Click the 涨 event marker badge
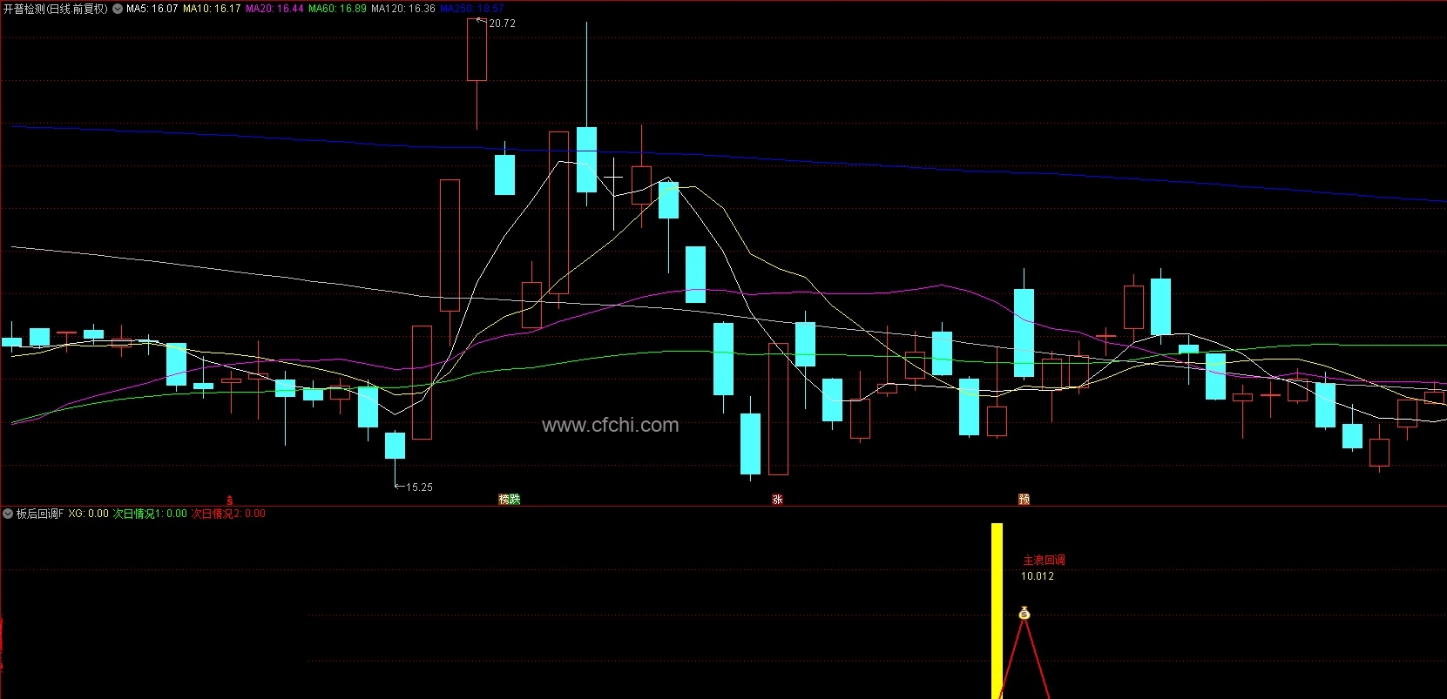The height and width of the screenshot is (699, 1447). click(x=777, y=499)
